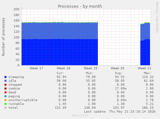Click the stopped legend color swatch
Screen dimensions: 160x119
point(5,85)
